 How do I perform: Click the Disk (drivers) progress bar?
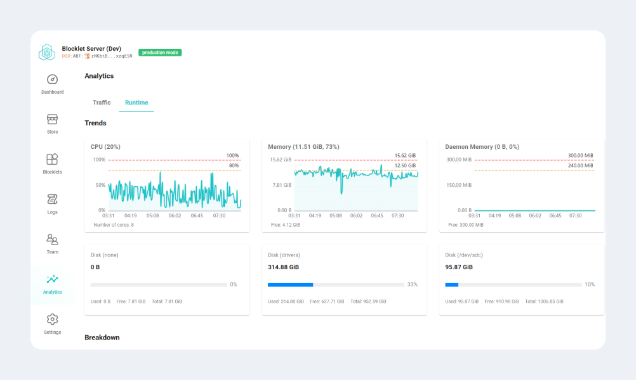click(x=336, y=284)
